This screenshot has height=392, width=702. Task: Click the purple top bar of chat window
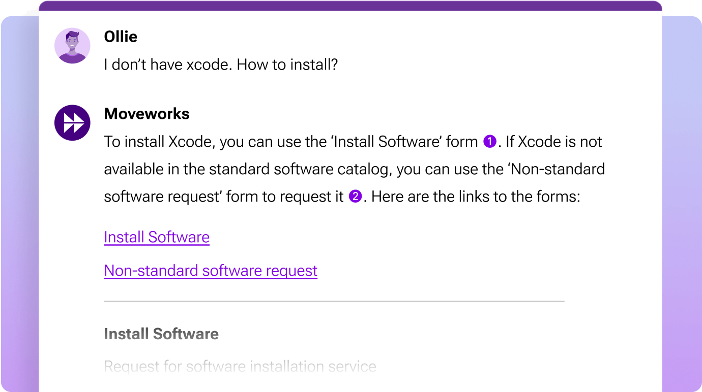[350, 6]
